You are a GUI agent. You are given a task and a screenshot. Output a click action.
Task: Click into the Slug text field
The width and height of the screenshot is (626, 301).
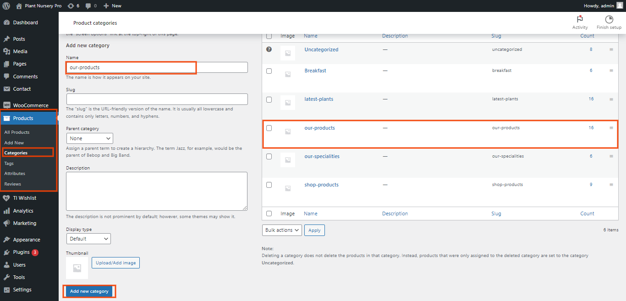coord(157,99)
